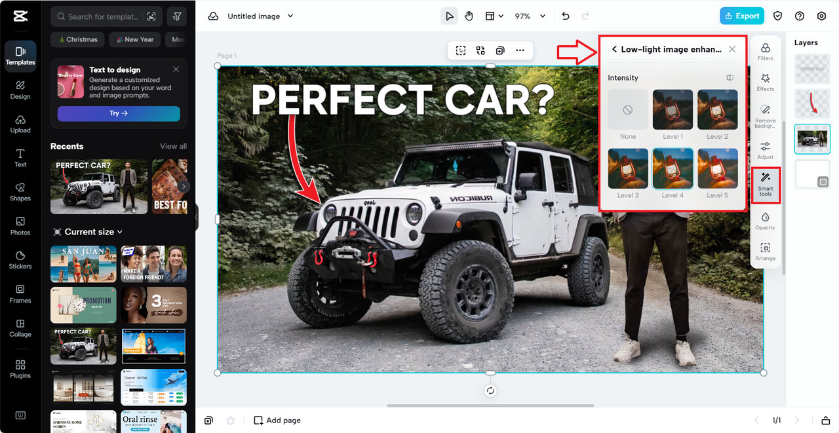Viewport: 839px width, 433px height.
Task: Open the Adjust tool
Action: [765, 150]
